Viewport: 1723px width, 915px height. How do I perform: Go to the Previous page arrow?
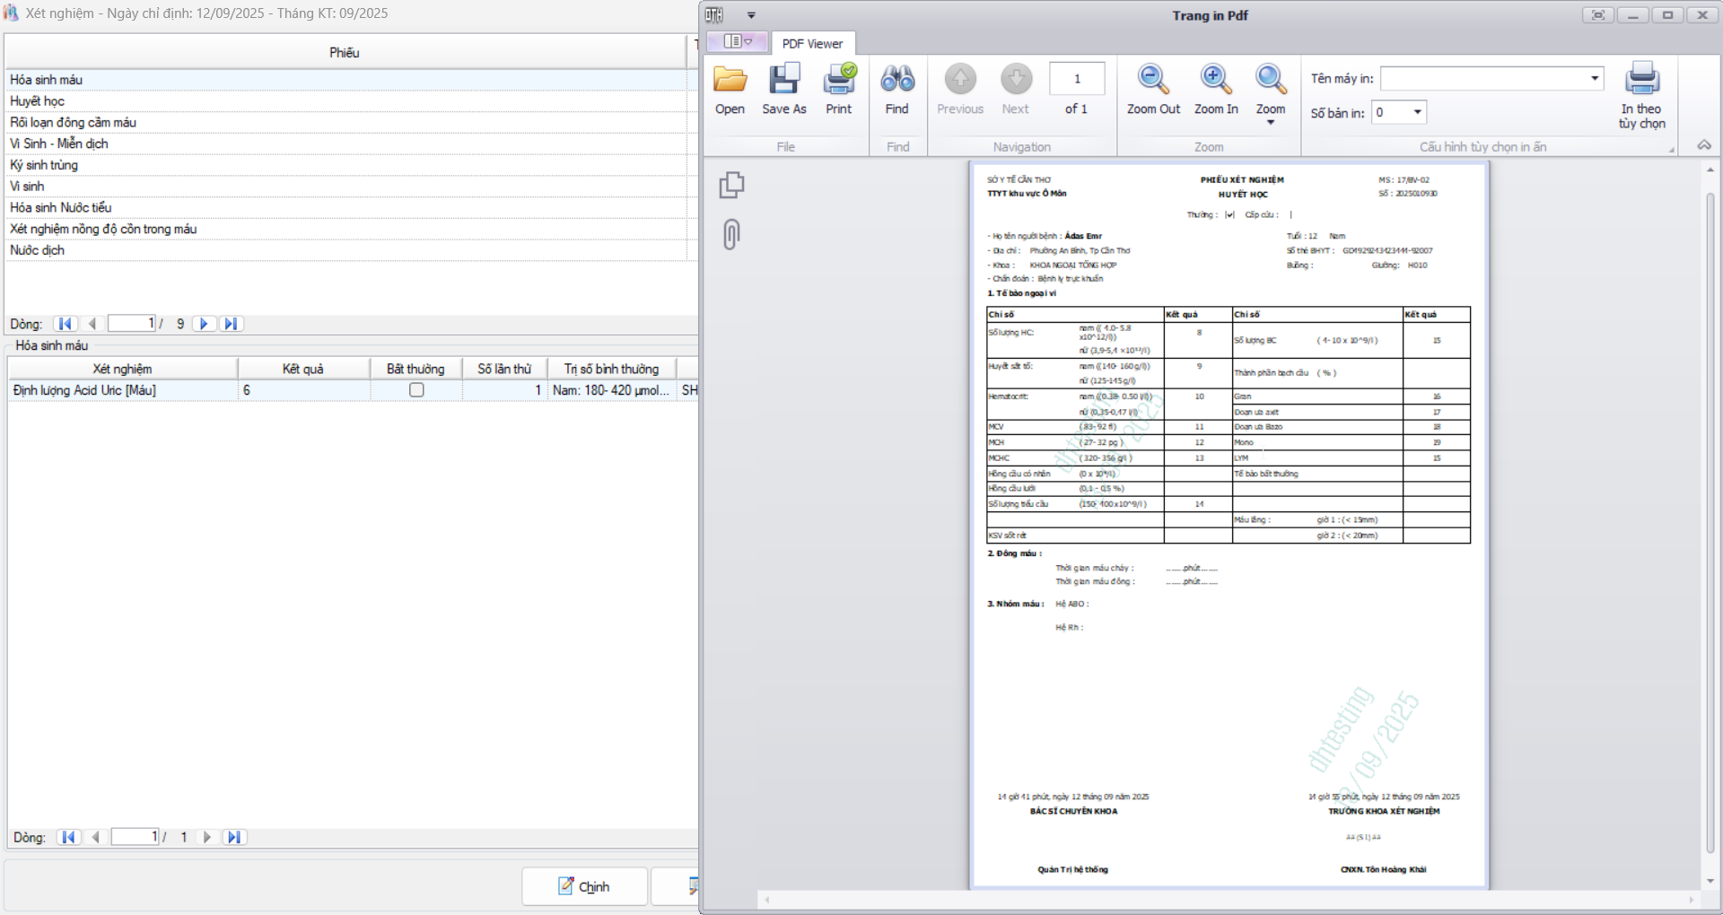[960, 80]
